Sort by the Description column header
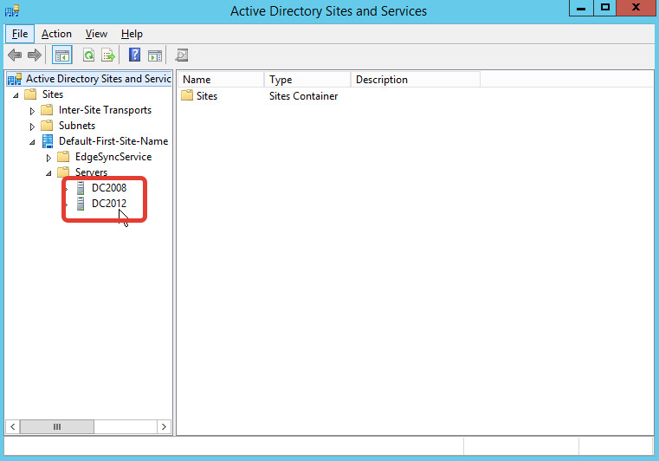 [x=416, y=80]
